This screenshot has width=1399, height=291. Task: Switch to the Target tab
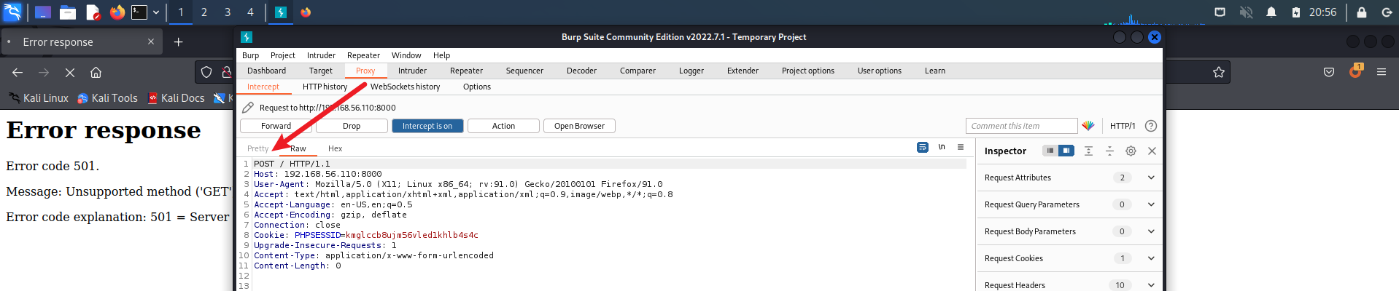(x=320, y=71)
